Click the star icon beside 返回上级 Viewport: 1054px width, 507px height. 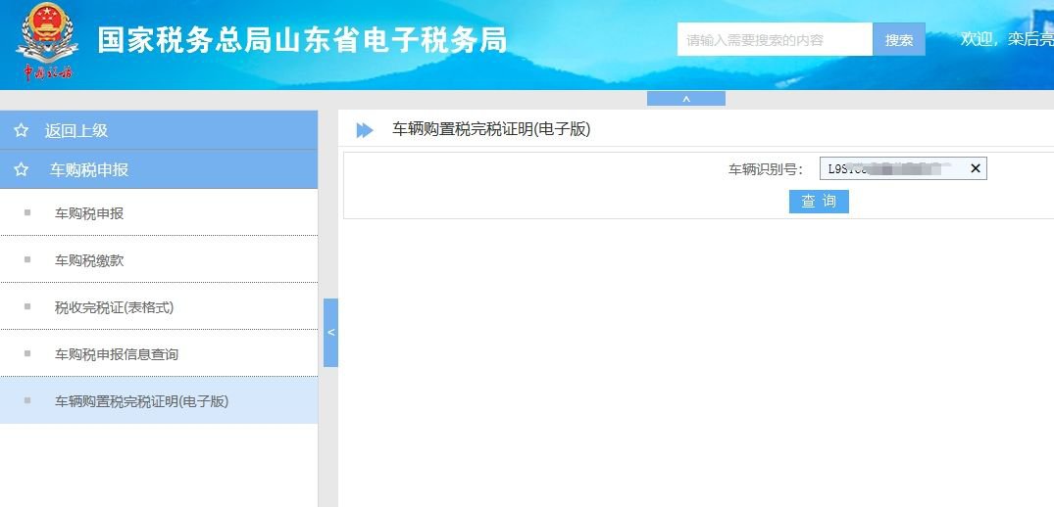[x=21, y=130]
